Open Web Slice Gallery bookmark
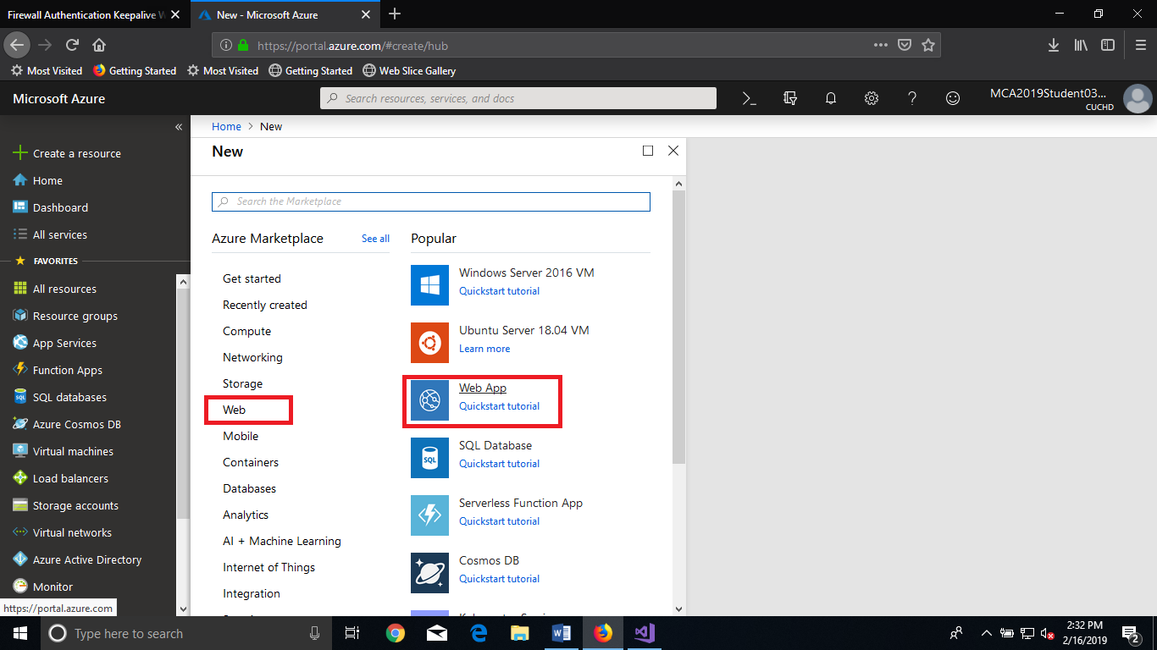 tap(409, 71)
